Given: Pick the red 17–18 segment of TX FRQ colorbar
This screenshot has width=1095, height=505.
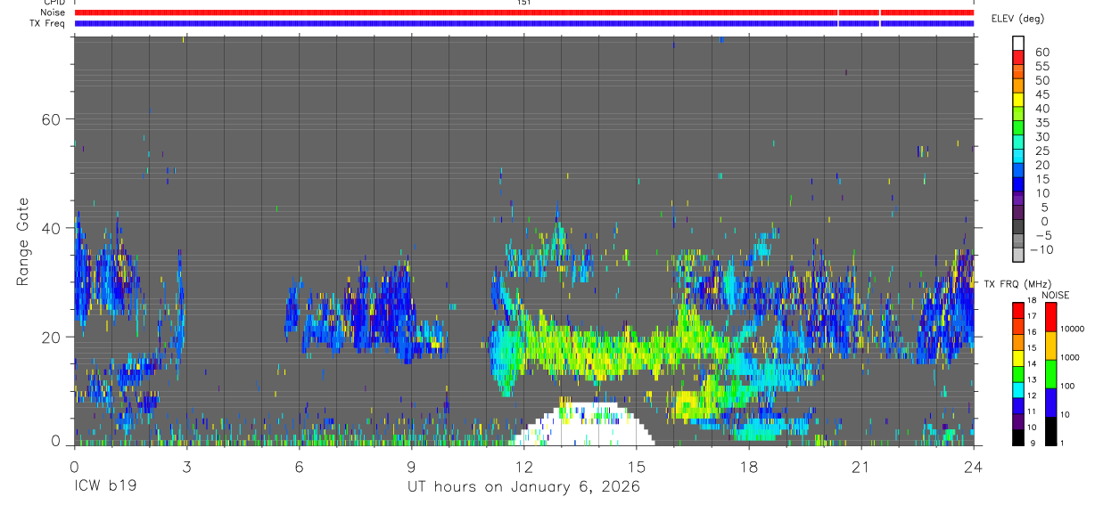Looking at the screenshot, I should (1017, 310).
